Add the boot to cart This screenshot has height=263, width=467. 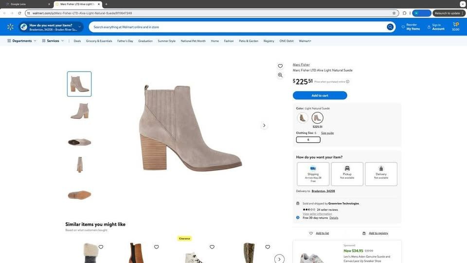click(x=320, y=95)
